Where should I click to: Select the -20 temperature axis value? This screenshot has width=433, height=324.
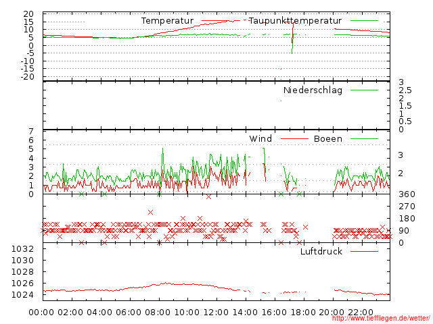click(27, 77)
